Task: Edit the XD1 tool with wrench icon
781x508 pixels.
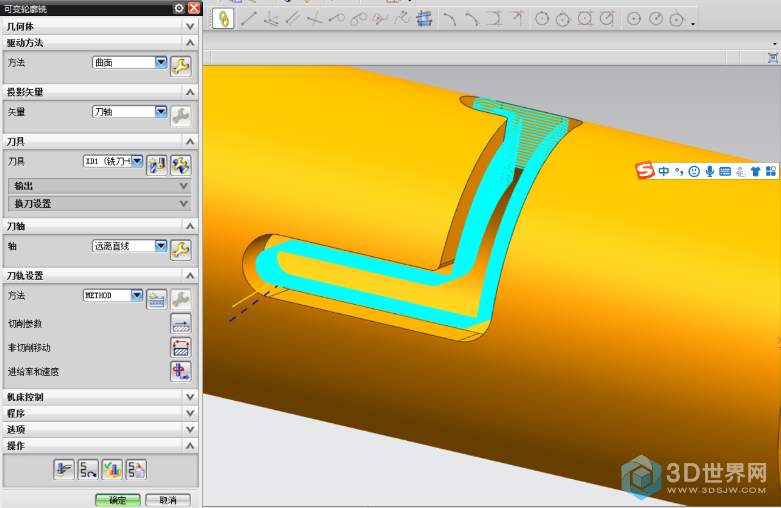Action: click(181, 165)
